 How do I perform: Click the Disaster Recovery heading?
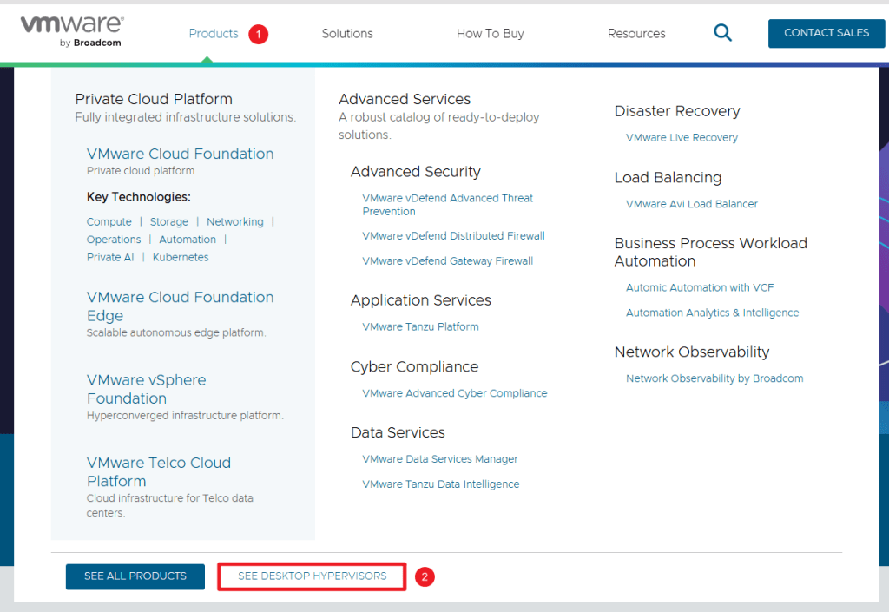point(677,111)
